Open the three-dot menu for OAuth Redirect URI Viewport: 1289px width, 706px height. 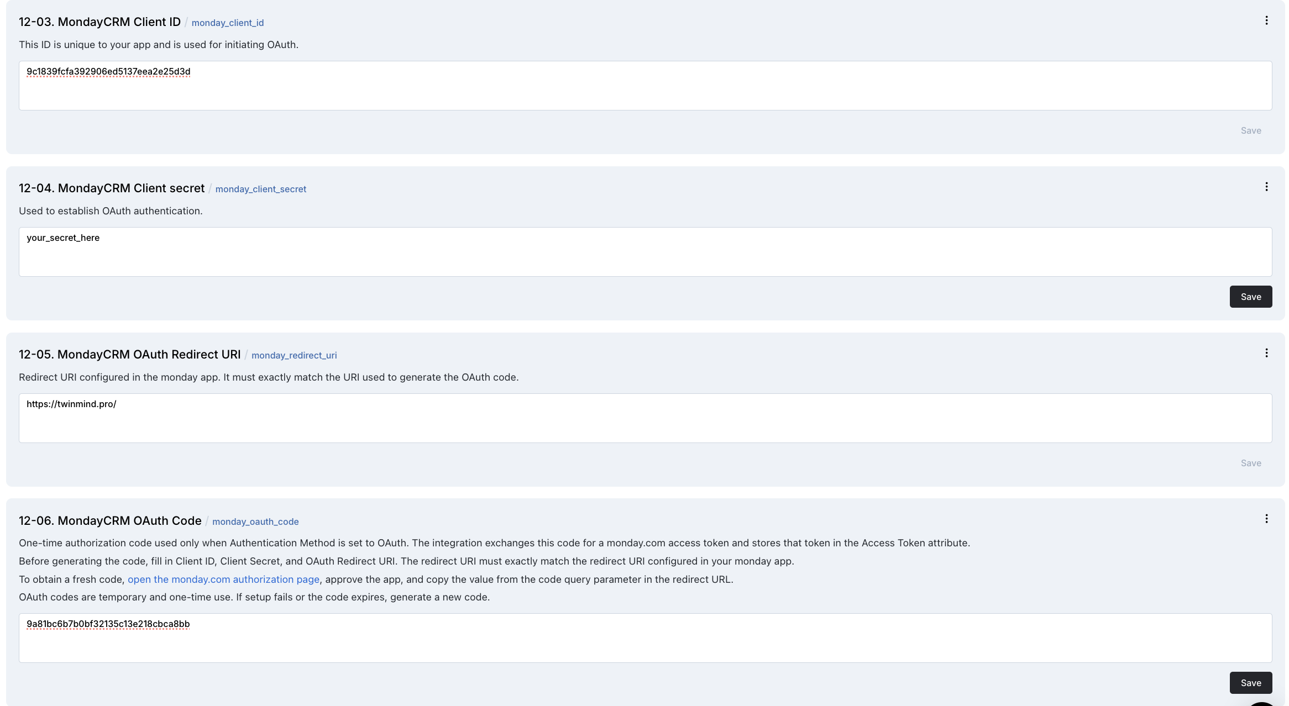click(1266, 354)
